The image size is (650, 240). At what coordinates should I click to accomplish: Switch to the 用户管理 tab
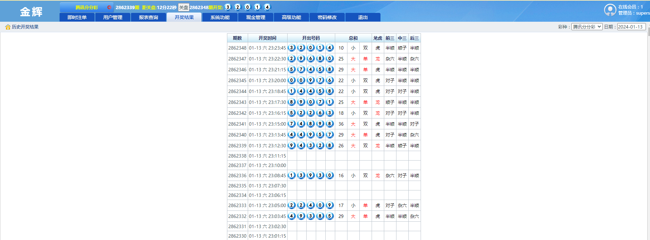pyautogui.click(x=113, y=17)
